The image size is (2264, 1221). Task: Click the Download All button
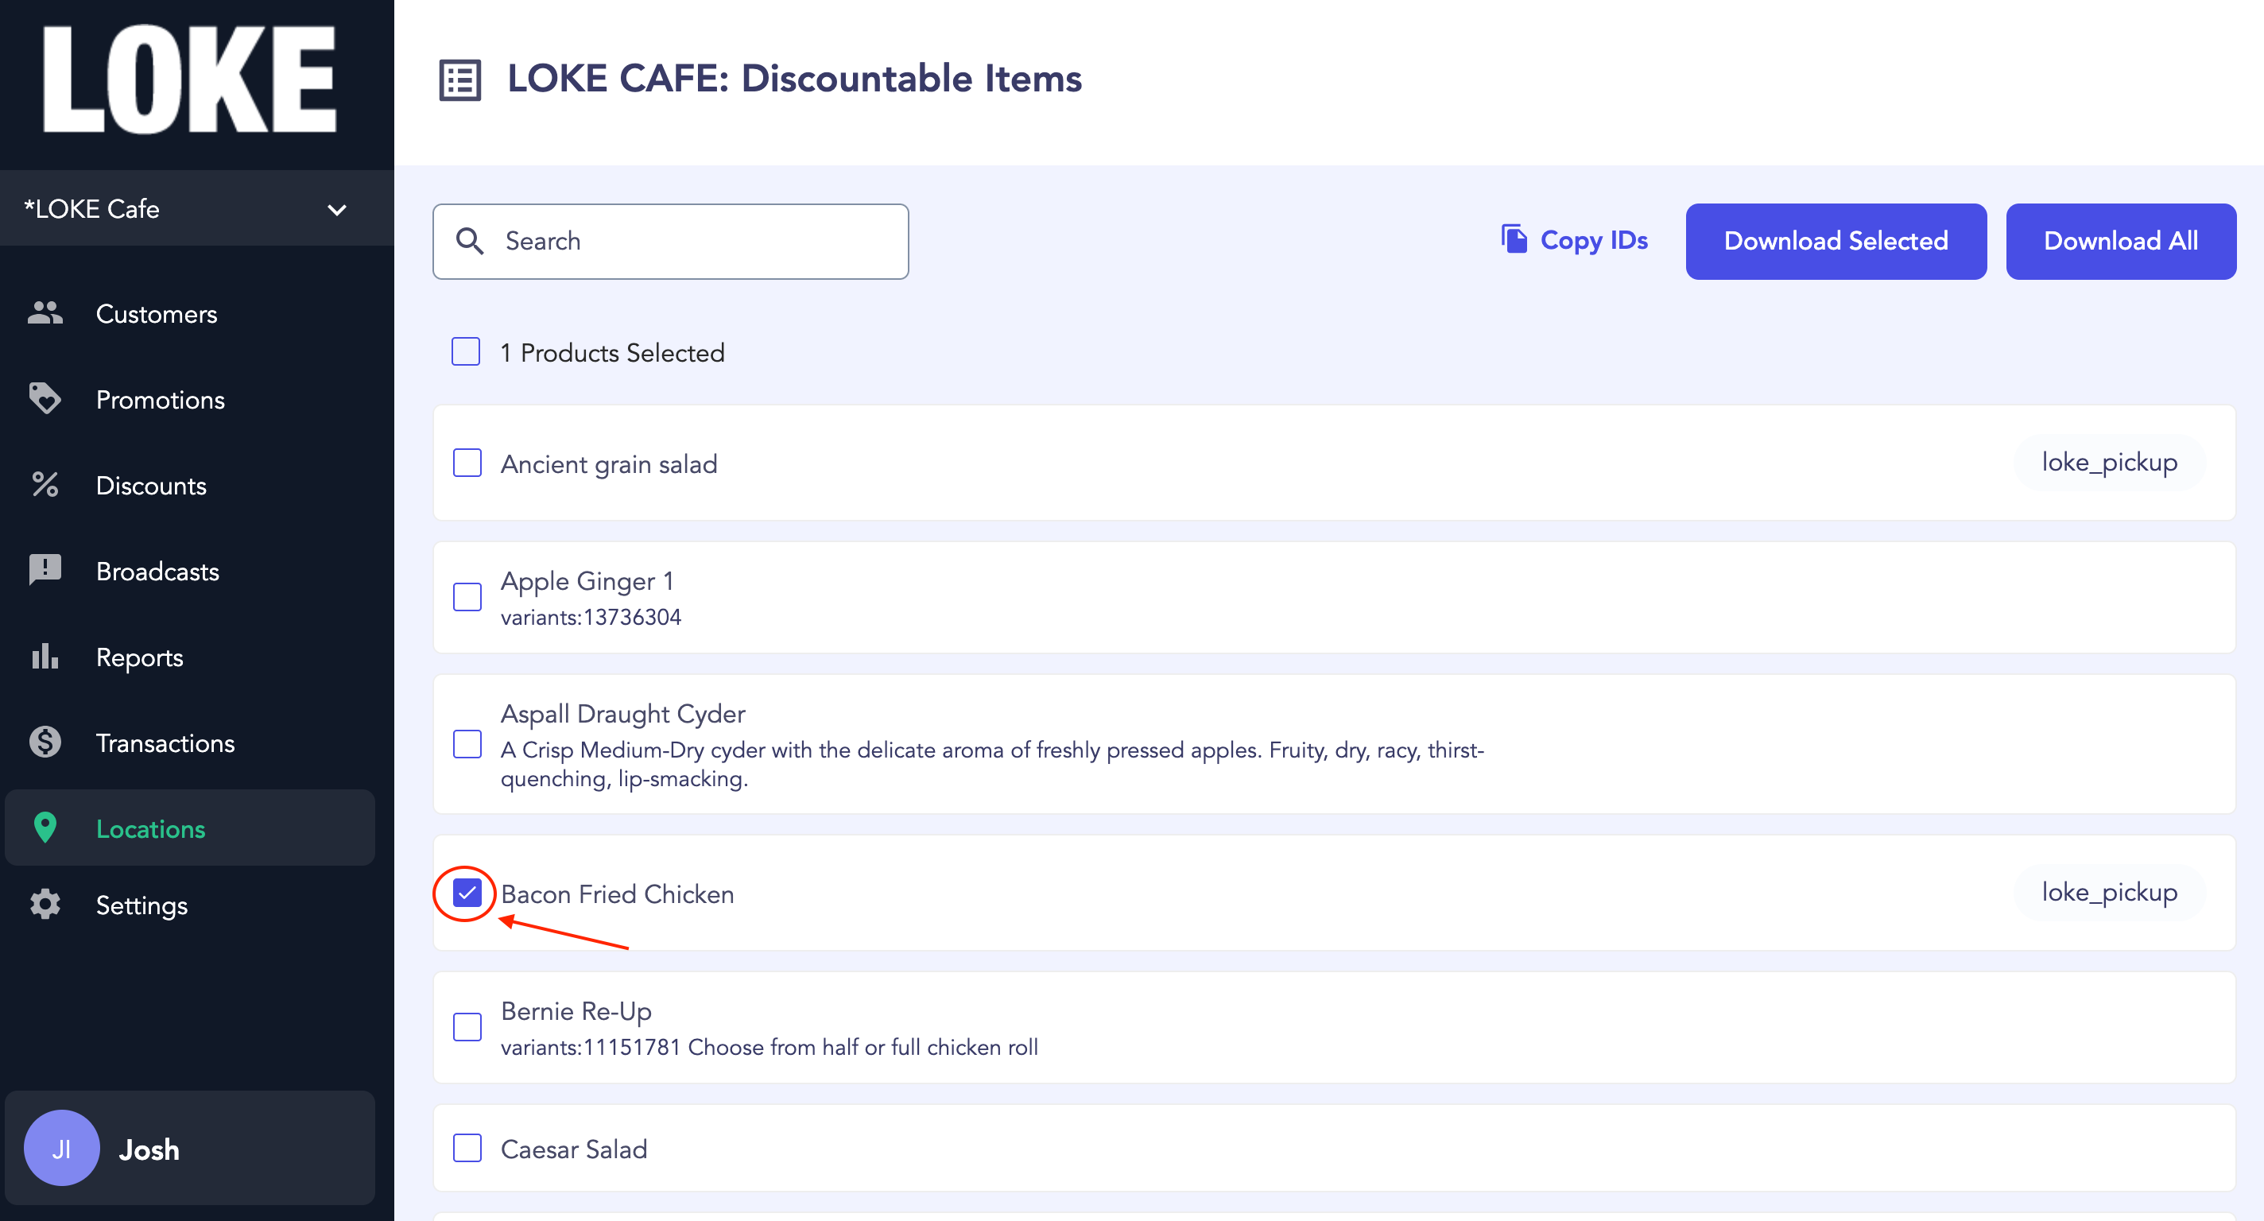click(2120, 242)
